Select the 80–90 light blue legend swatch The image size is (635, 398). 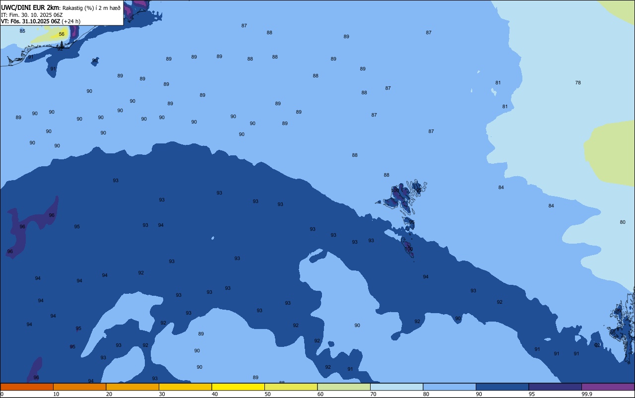tap(449, 387)
